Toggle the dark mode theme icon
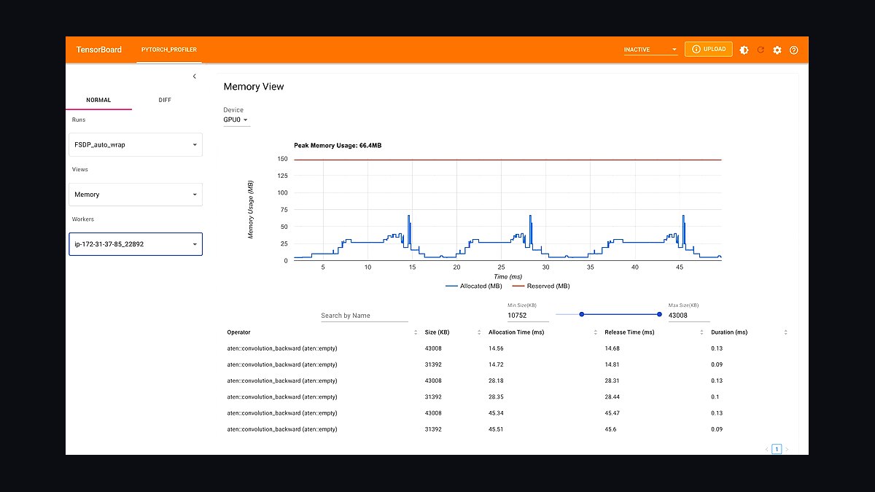 744,50
